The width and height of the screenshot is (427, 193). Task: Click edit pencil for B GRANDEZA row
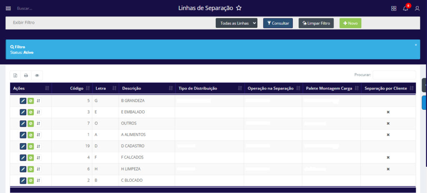[x=23, y=101]
